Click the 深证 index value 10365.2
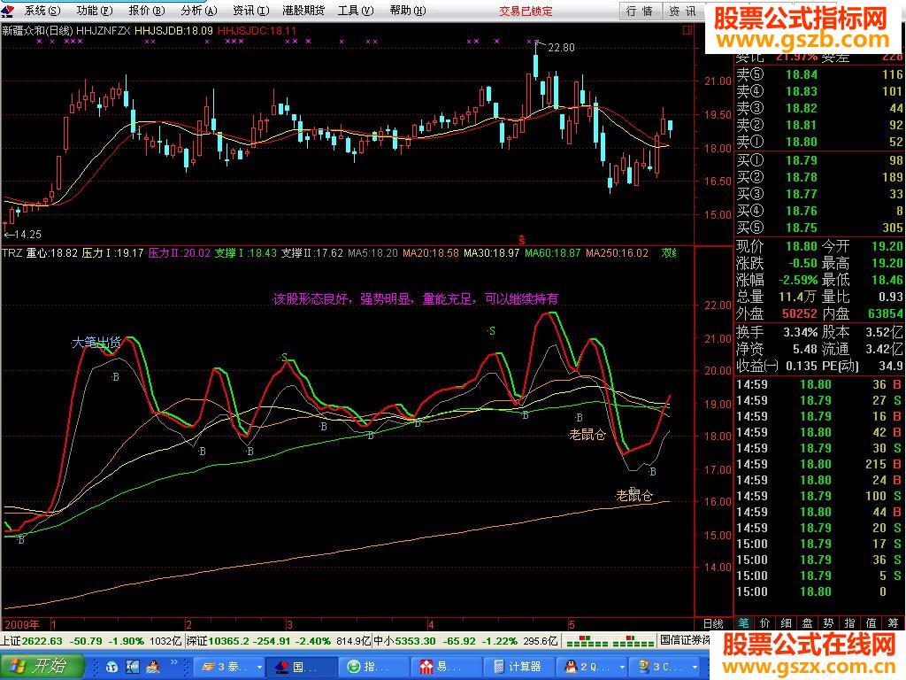Viewport: 906px width, 680px height. (x=229, y=641)
